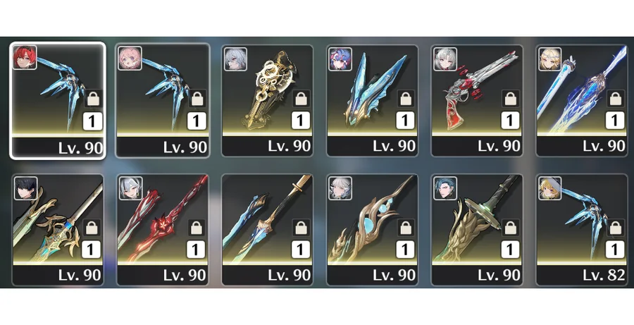Select the red and silver revolver weapon
634x325 pixels.
point(477,100)
